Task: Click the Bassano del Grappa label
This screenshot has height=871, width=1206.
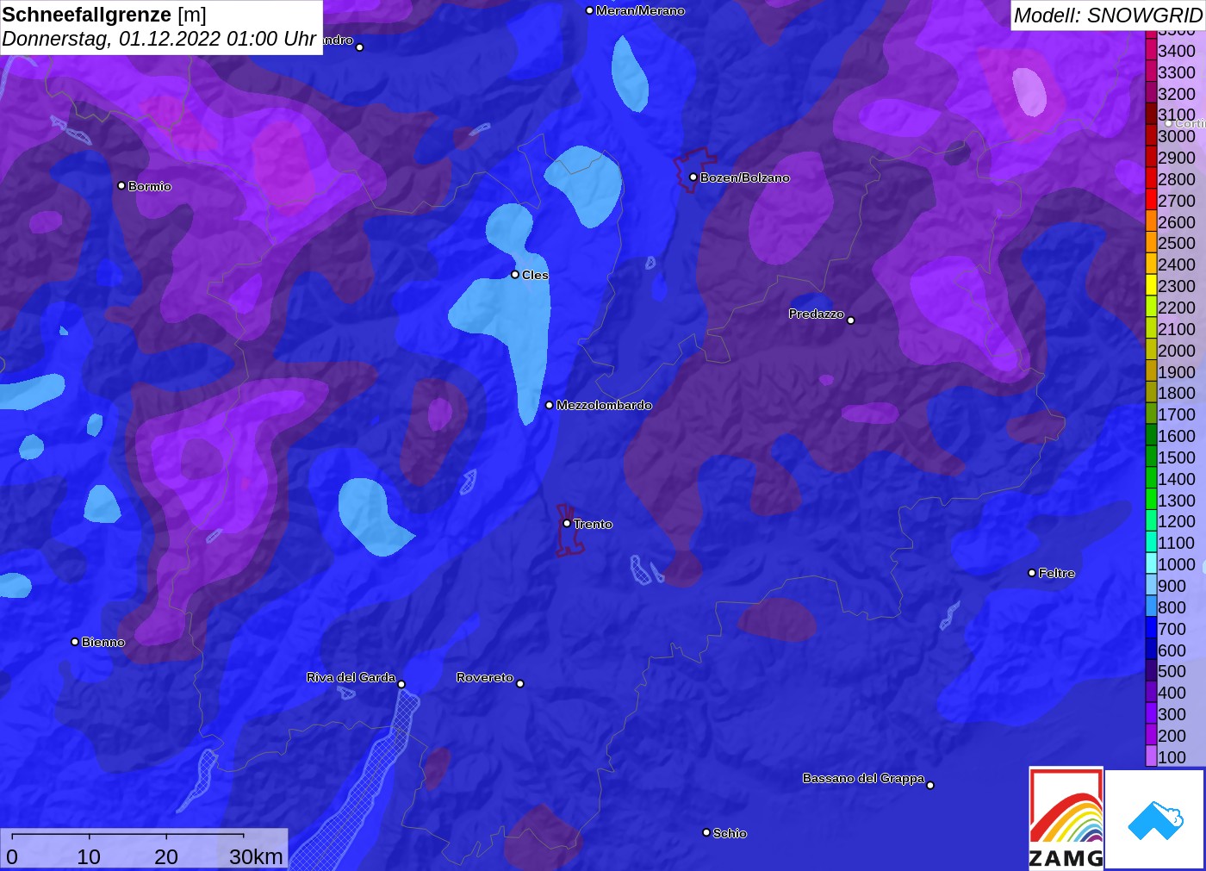Action: point(863,778)
